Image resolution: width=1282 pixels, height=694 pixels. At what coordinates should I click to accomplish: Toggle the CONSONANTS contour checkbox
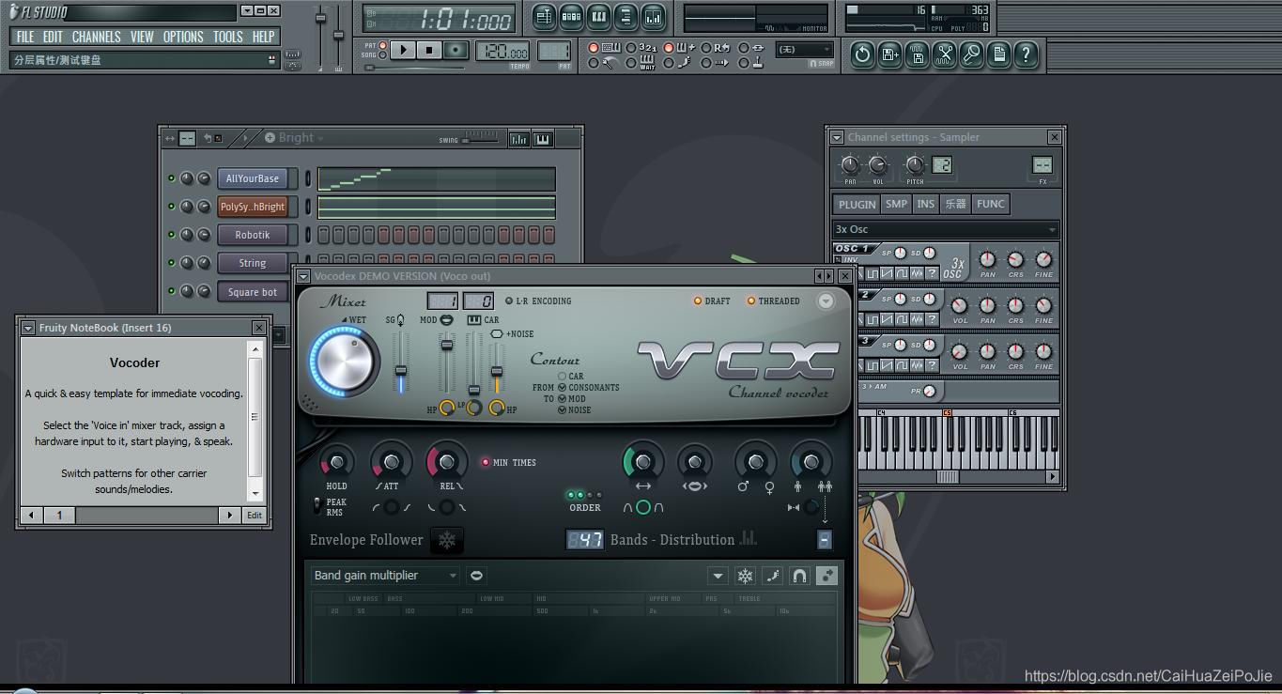coord(563,387)
